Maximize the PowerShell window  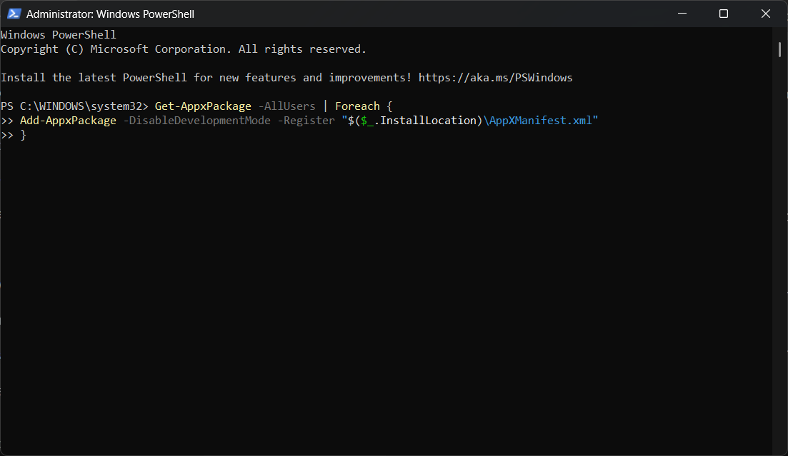point(723,14)
